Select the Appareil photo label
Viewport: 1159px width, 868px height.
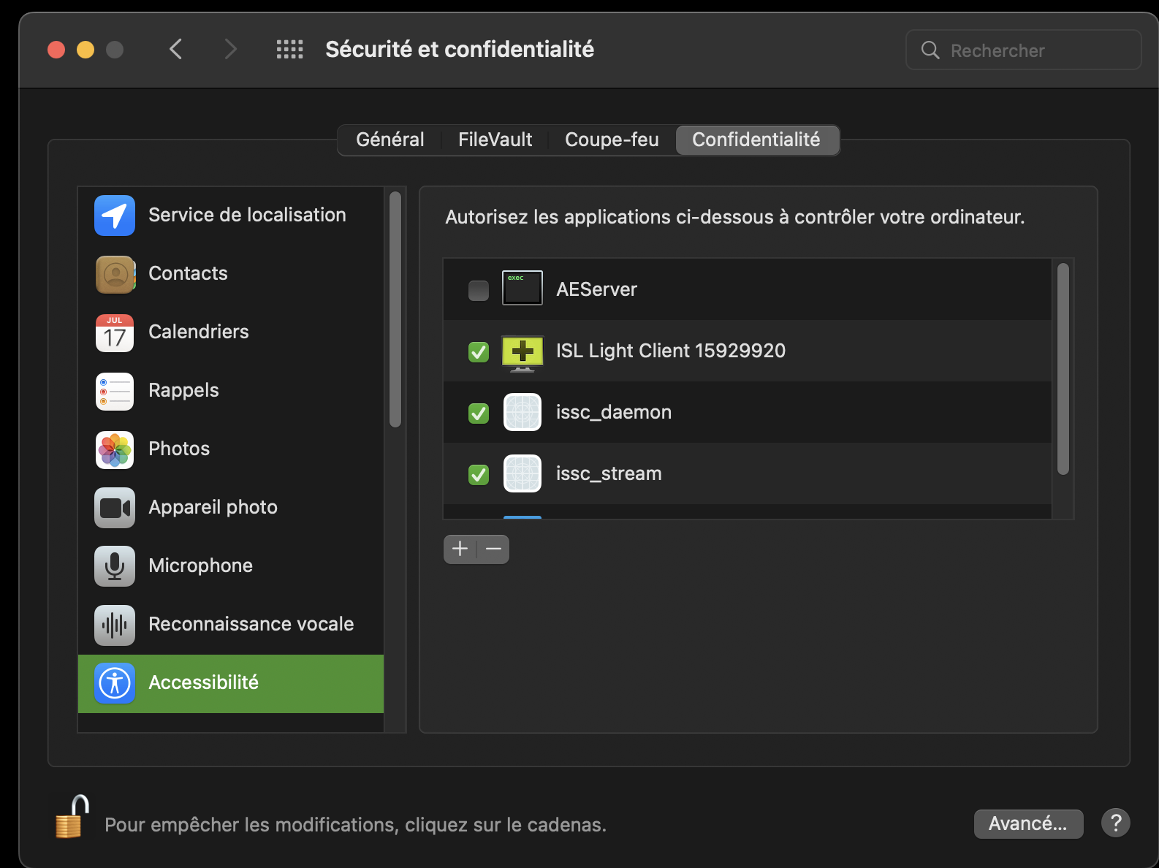click(x=213, y=507)
